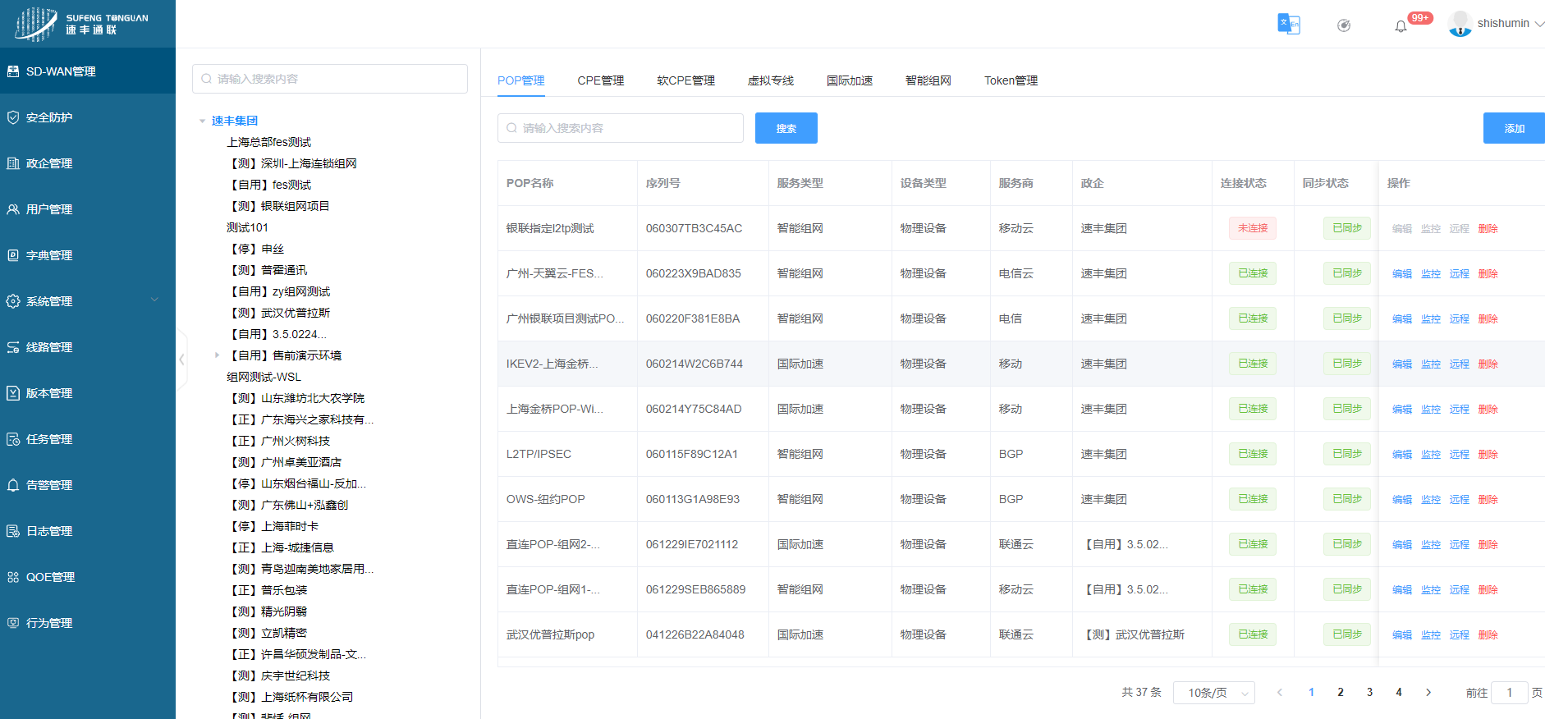Click the 行为管理 sidebar icon
1545x719 pixels.
pyautogui.click(x=13, y=623)
